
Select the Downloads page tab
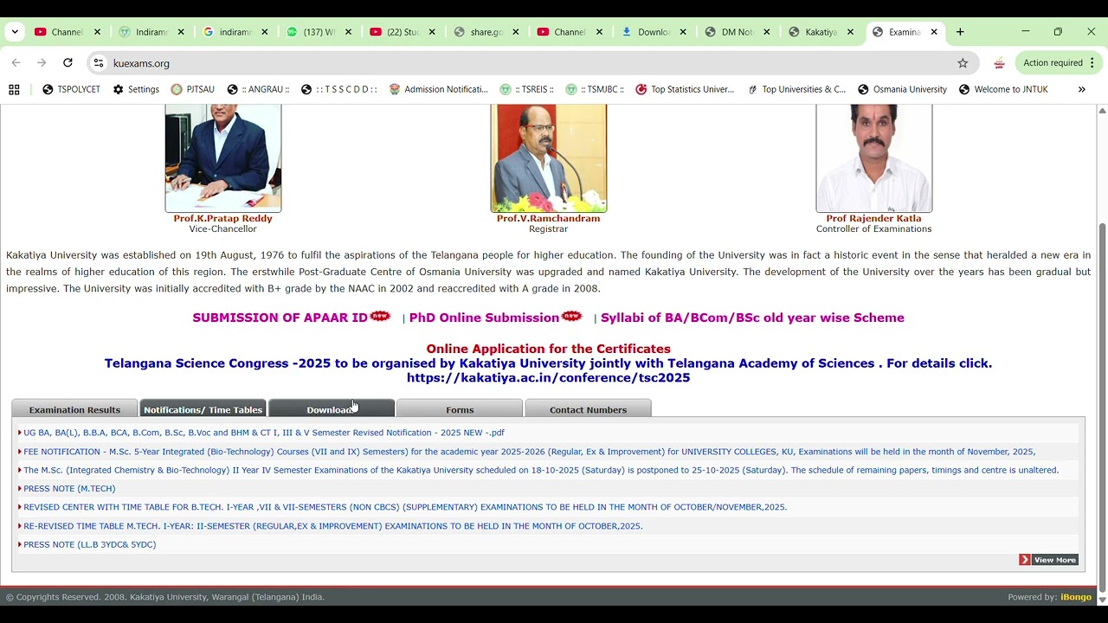point(332,409)
